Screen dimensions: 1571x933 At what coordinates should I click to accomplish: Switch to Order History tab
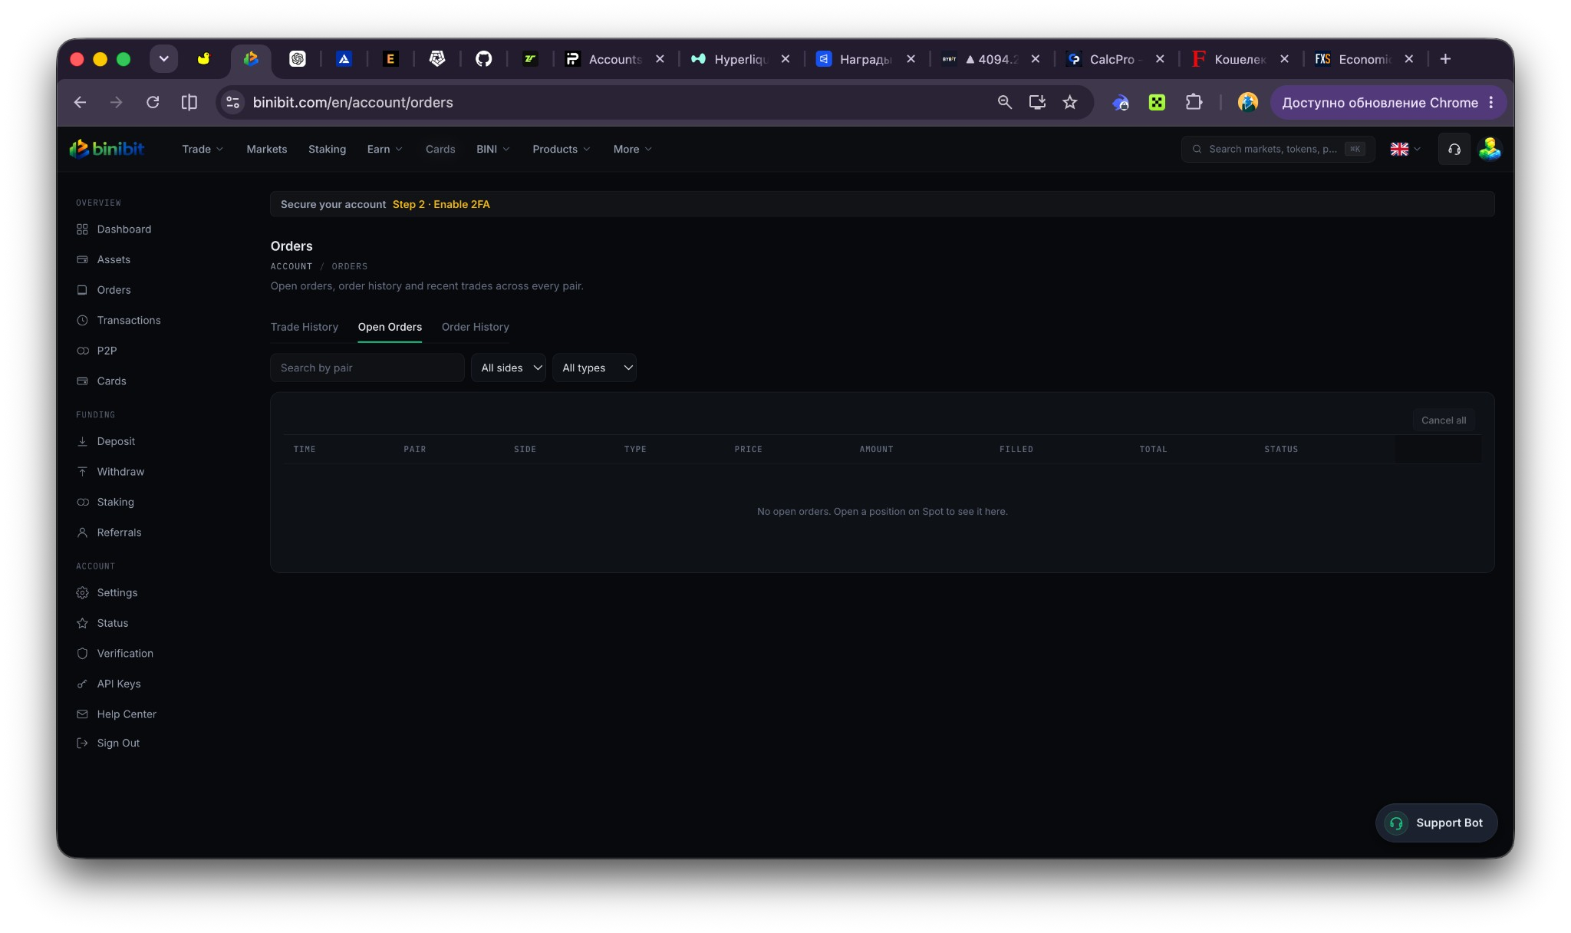click(476, 327)
